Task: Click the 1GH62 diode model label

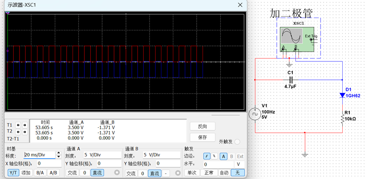Action: pyautogui.click(x=353, y=96)
